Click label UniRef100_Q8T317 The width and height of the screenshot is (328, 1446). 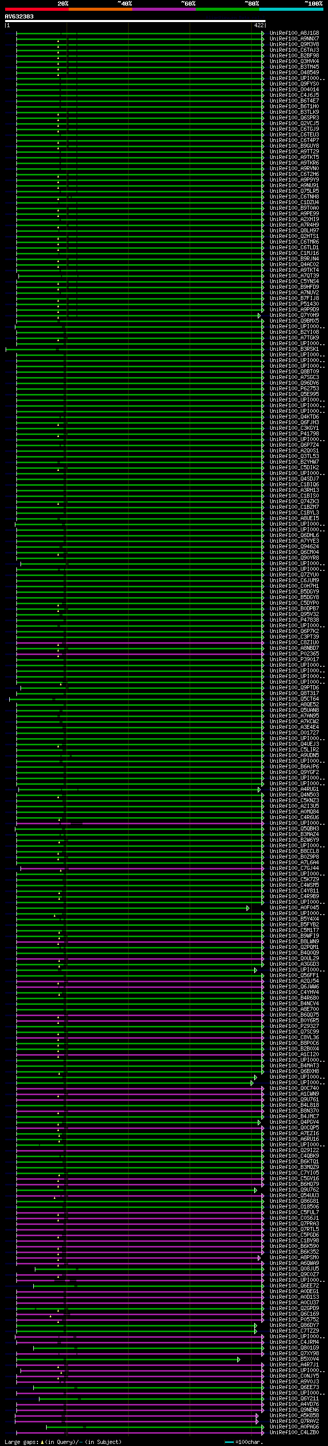(x=294, y=694)
